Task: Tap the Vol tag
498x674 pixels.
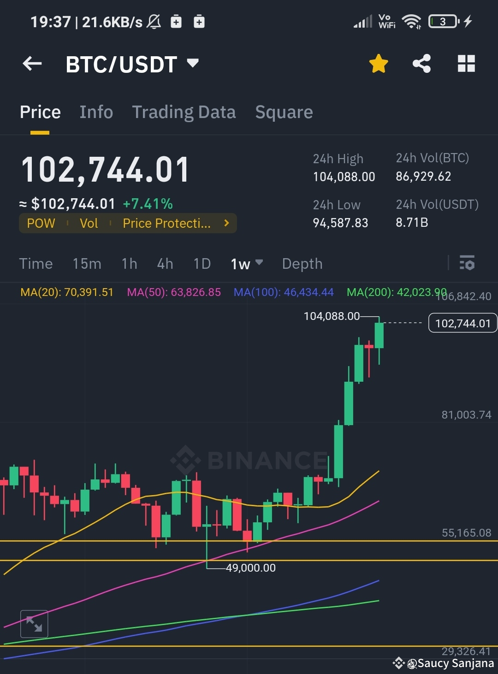Action: (x=89, y=223)
